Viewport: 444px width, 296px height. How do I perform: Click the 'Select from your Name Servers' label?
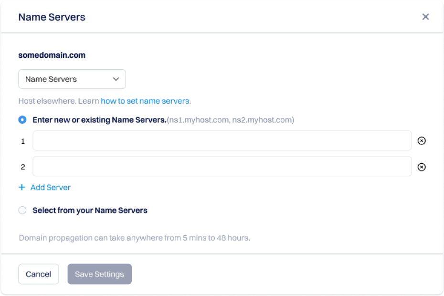[90, 210]
